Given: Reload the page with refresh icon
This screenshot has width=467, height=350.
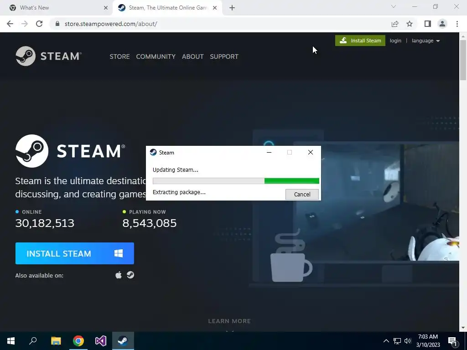Looking at the screenshot, I should pyautogui.click(x=39, y=24).
